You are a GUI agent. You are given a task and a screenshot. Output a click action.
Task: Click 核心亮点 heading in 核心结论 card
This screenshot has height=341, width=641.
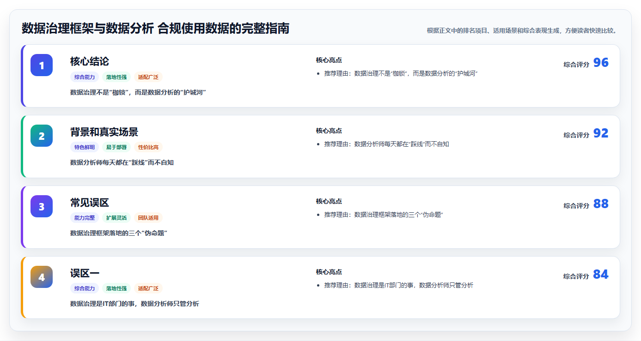point(329,60)
